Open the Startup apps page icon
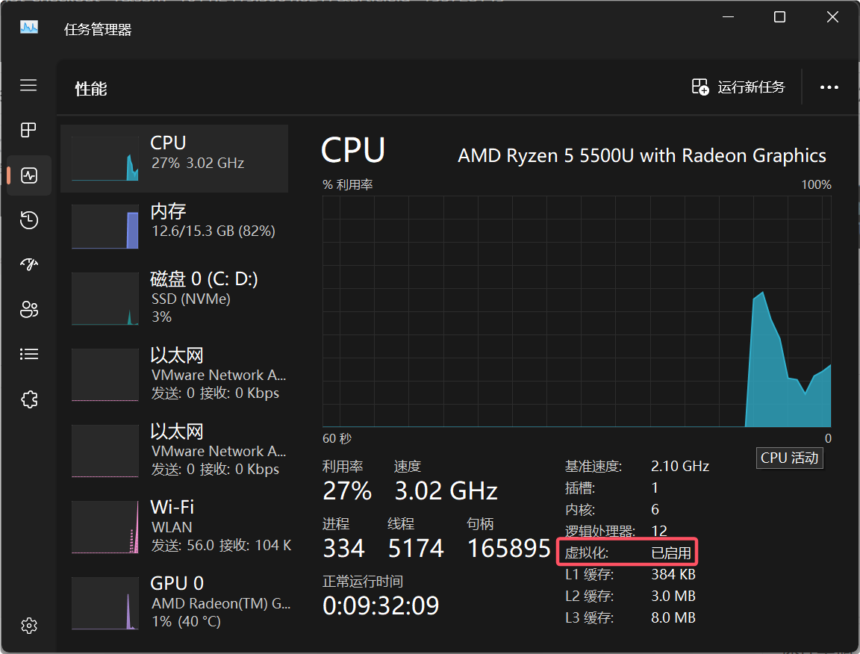The image size is (860, 654). [x=29, y=264]
